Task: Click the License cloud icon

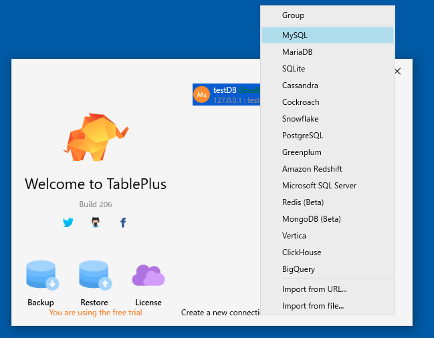Action: tap(148, 275)
